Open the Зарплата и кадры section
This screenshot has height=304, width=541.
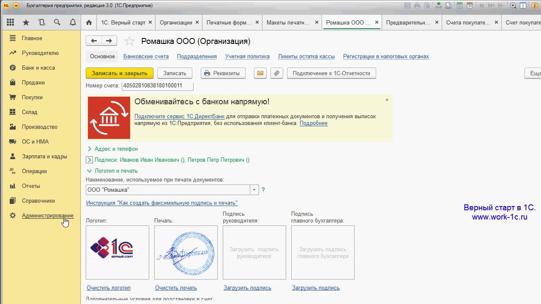[x=44, y=156]
